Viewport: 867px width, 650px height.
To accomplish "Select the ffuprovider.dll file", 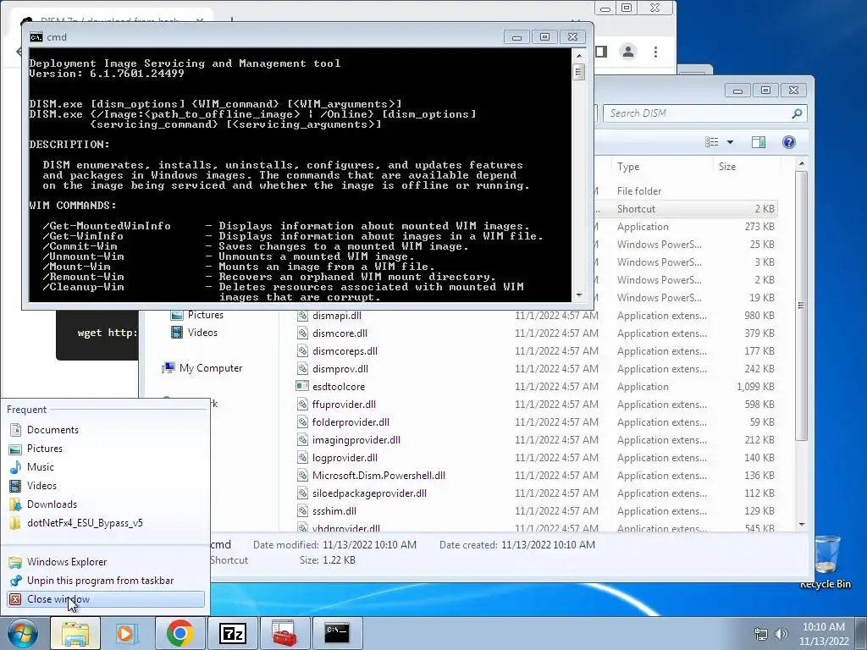I will pyautogui.click(x=344, y=404).
